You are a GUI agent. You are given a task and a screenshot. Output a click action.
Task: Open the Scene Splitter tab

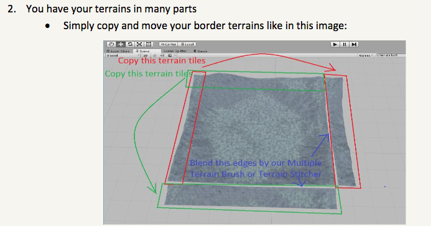(x=175, y=51)
